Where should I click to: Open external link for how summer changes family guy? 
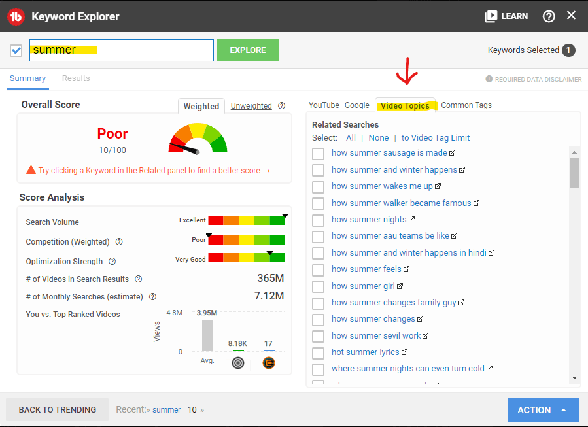[x=461, y=303]
